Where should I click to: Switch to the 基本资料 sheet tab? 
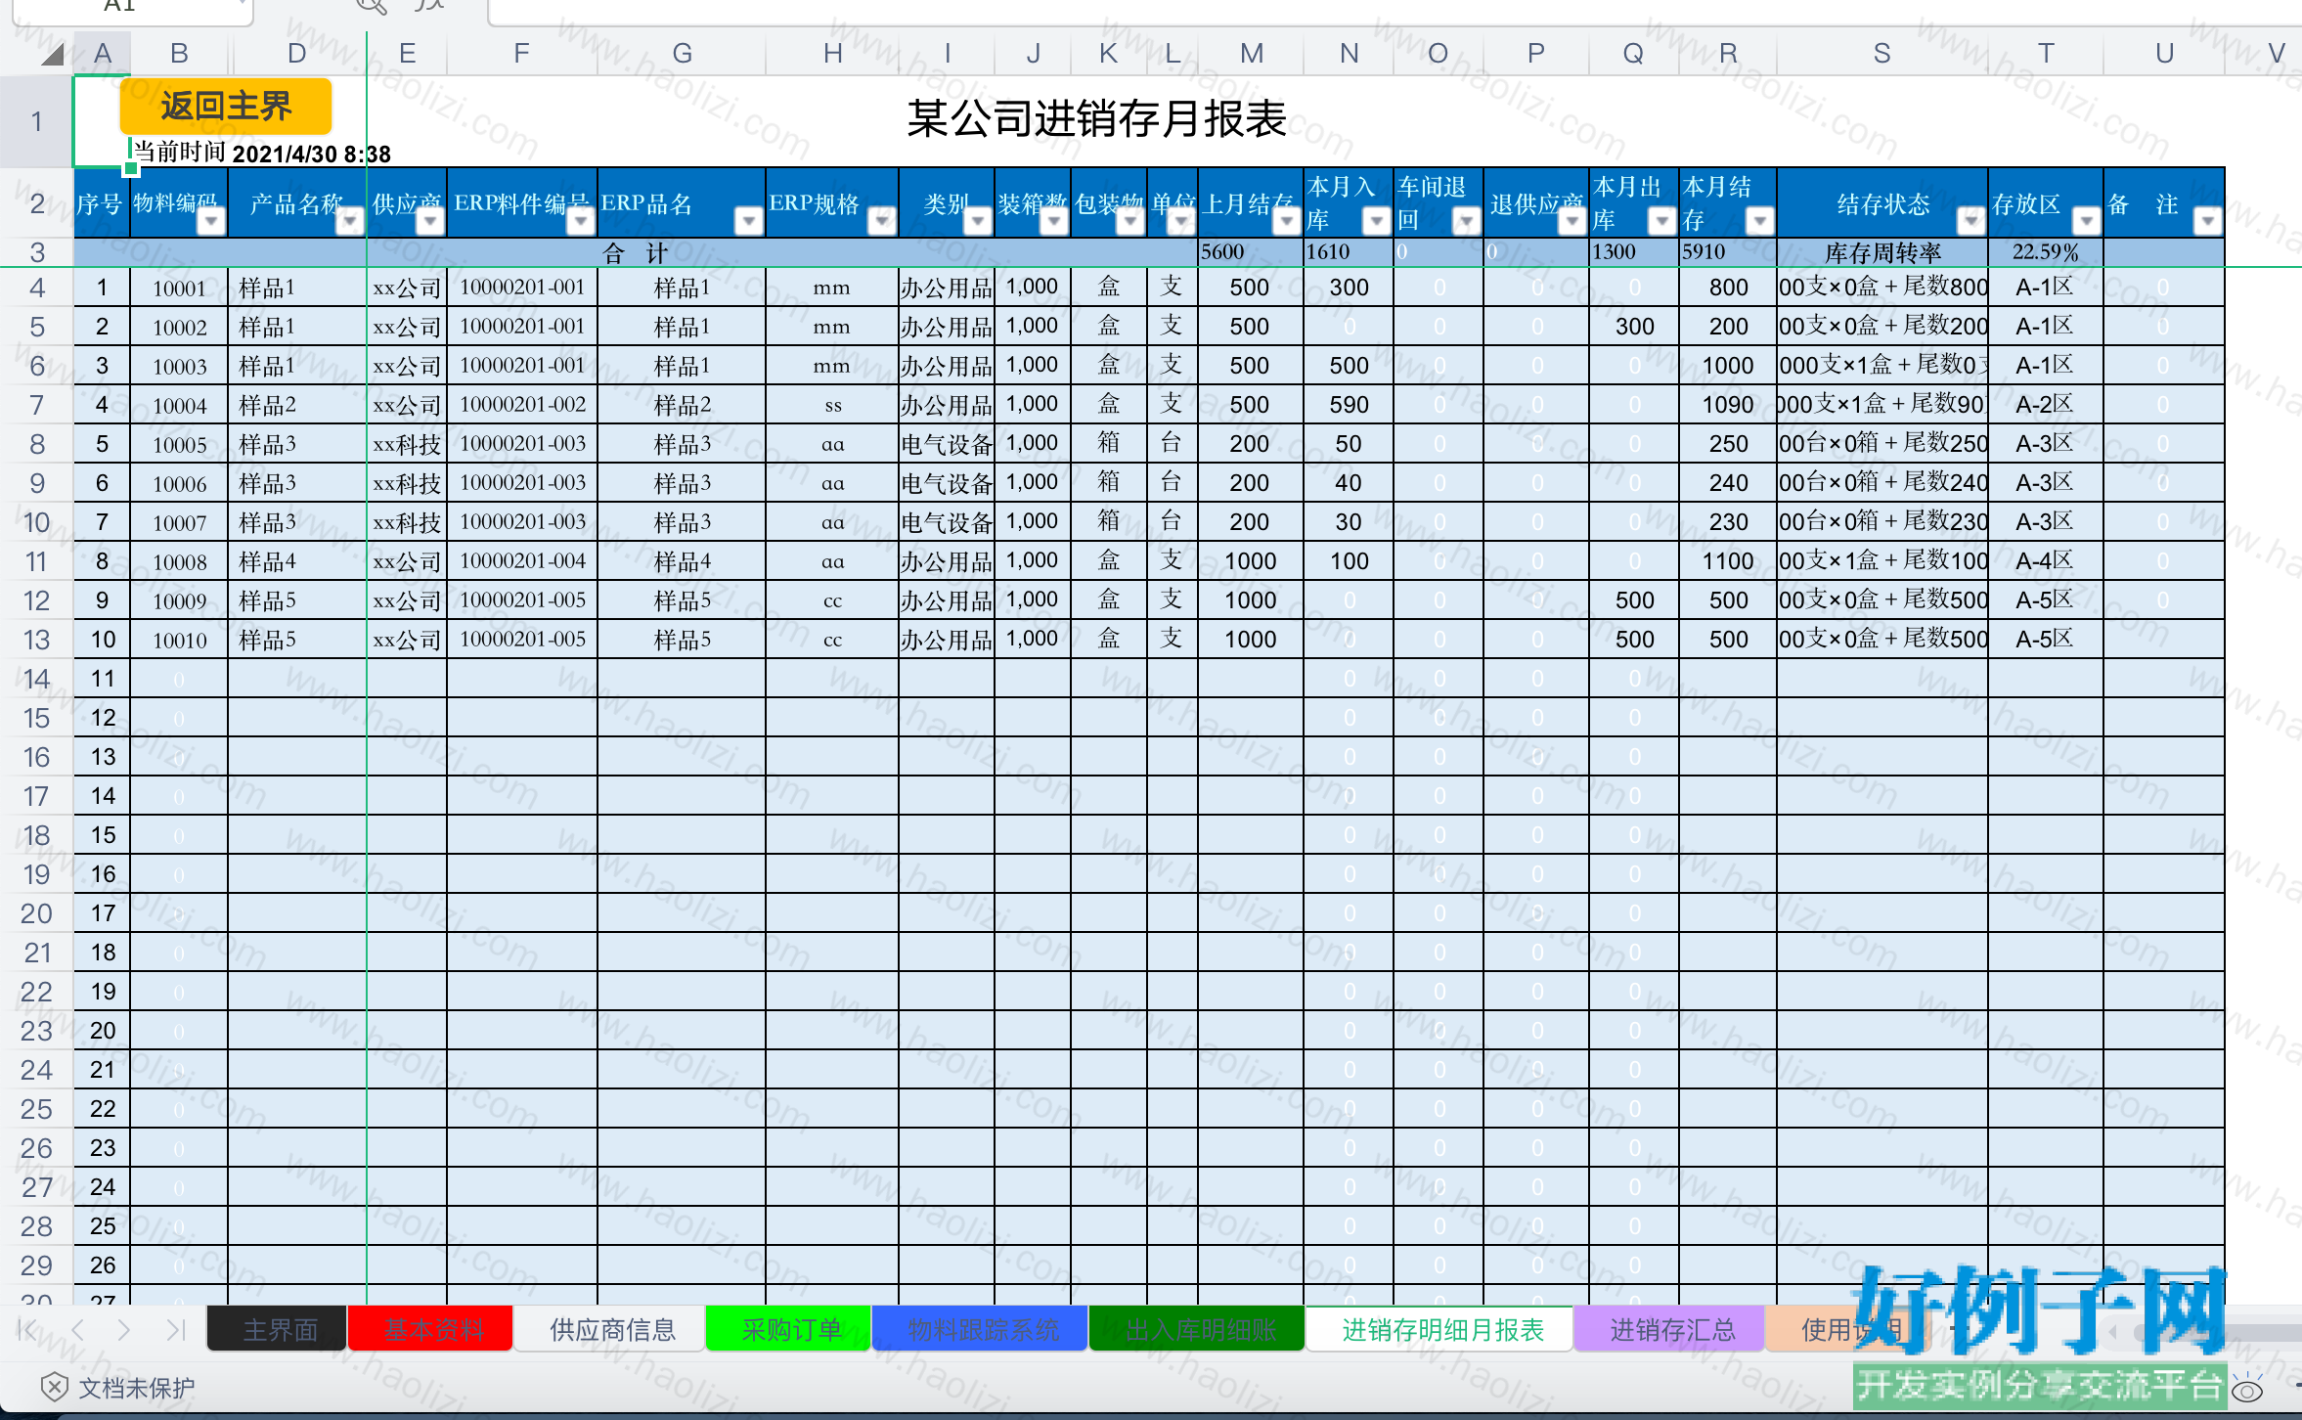(x=432, y=1329)
